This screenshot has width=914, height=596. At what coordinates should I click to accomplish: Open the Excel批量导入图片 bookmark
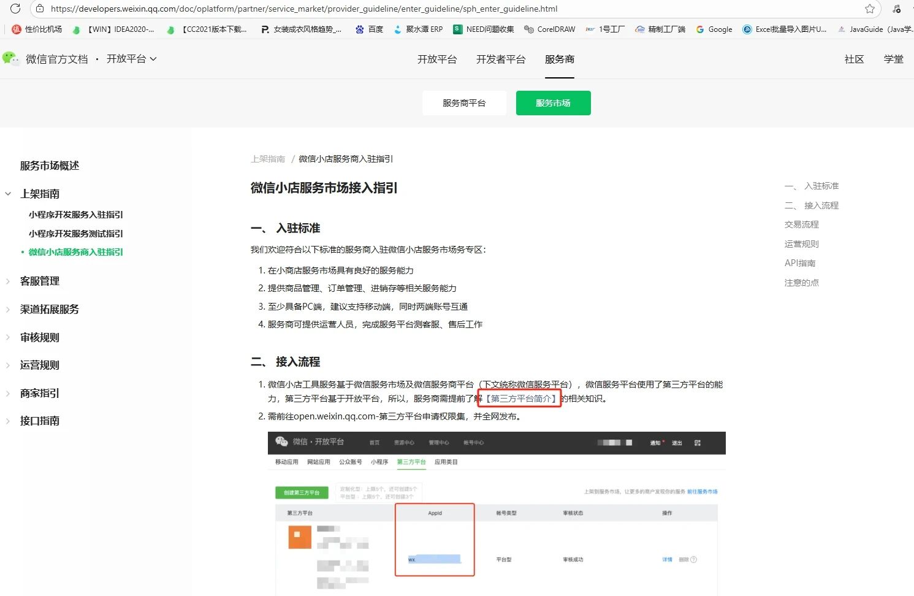pyautogui.click(x=785, y=29)
